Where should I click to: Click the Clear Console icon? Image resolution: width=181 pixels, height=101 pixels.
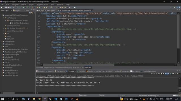pos(159,74)
